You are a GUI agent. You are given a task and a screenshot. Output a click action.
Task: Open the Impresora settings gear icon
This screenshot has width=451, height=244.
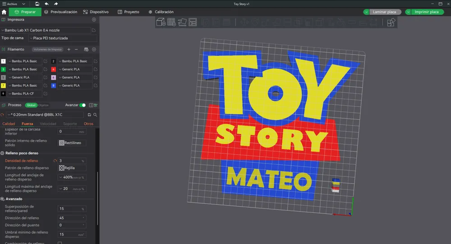[x=94, y=20]
